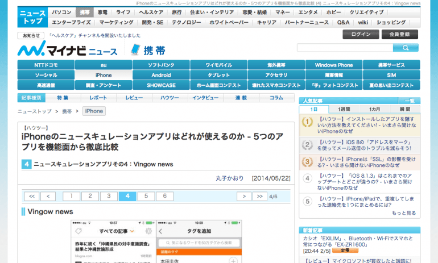Switch popular articles to 瞬間 tab
The width and height of the screenshot is (438, 263).
[405, 109]
